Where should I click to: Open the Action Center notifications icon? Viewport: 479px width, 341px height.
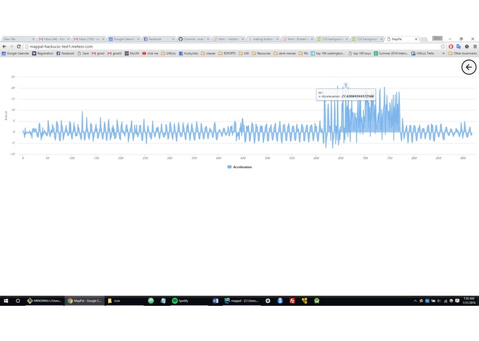[458, 301]
